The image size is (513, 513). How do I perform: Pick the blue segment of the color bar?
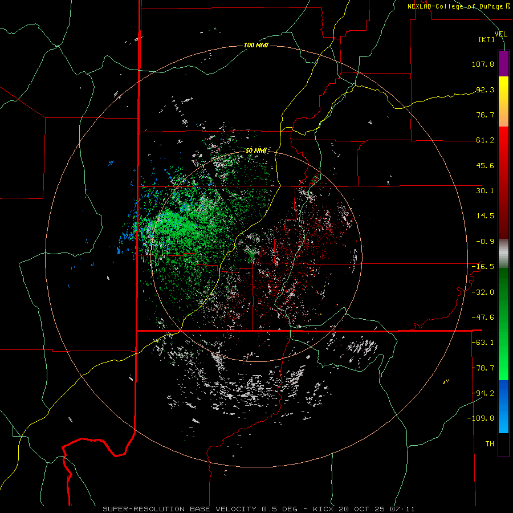[503, 406]
